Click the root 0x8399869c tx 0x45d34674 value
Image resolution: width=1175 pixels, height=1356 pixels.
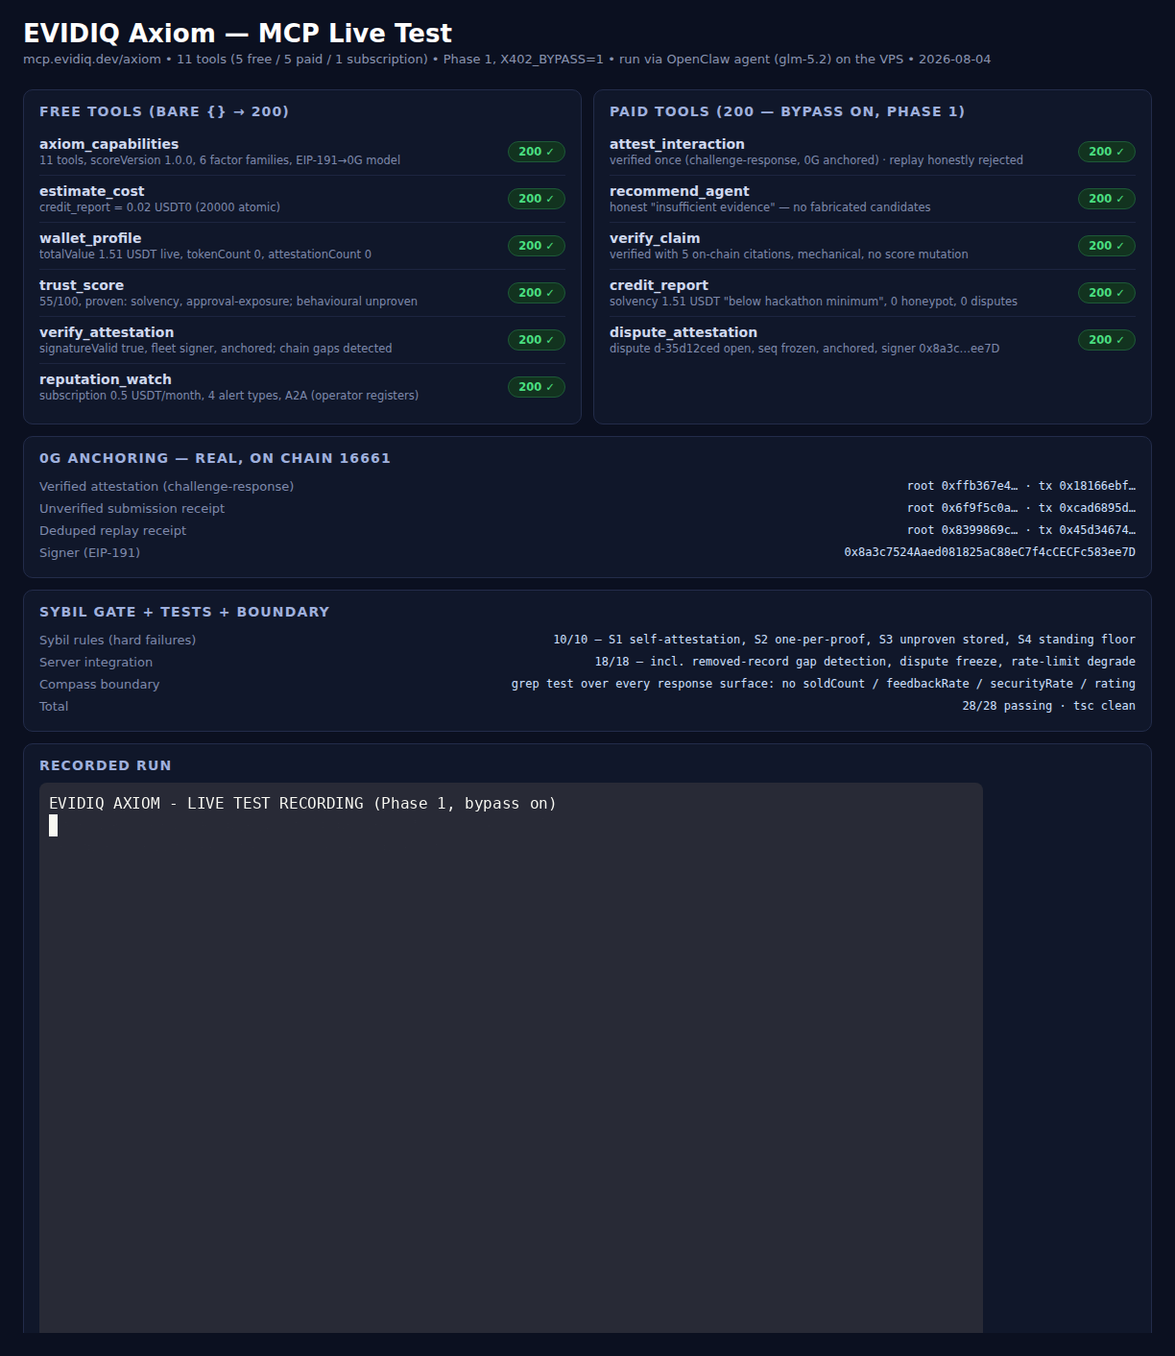tap(1021, 530)
